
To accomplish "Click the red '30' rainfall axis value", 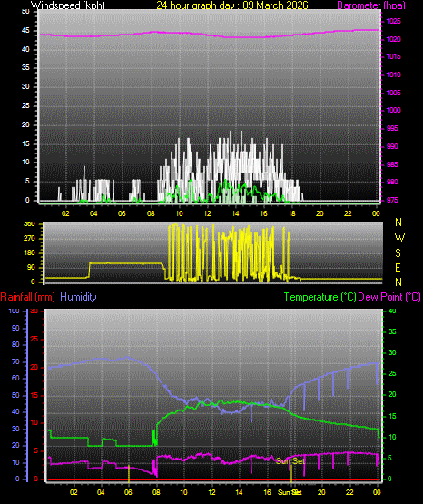I will [34, 311].
